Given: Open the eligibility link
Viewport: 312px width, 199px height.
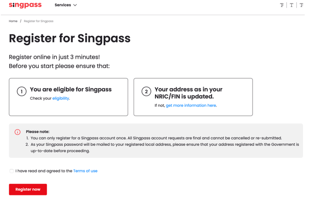Looking at the screenshot, I should [61, 98].
